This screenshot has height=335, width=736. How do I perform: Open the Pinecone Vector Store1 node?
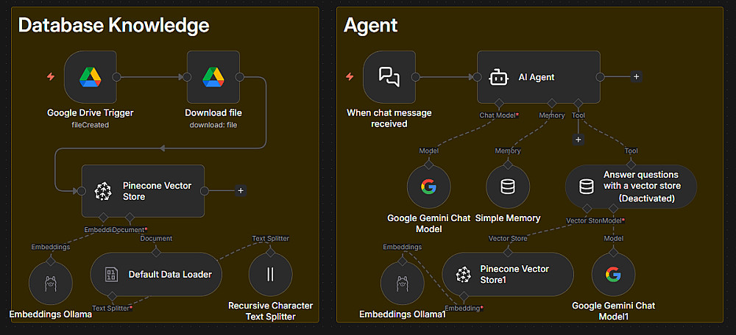point(508,275)
